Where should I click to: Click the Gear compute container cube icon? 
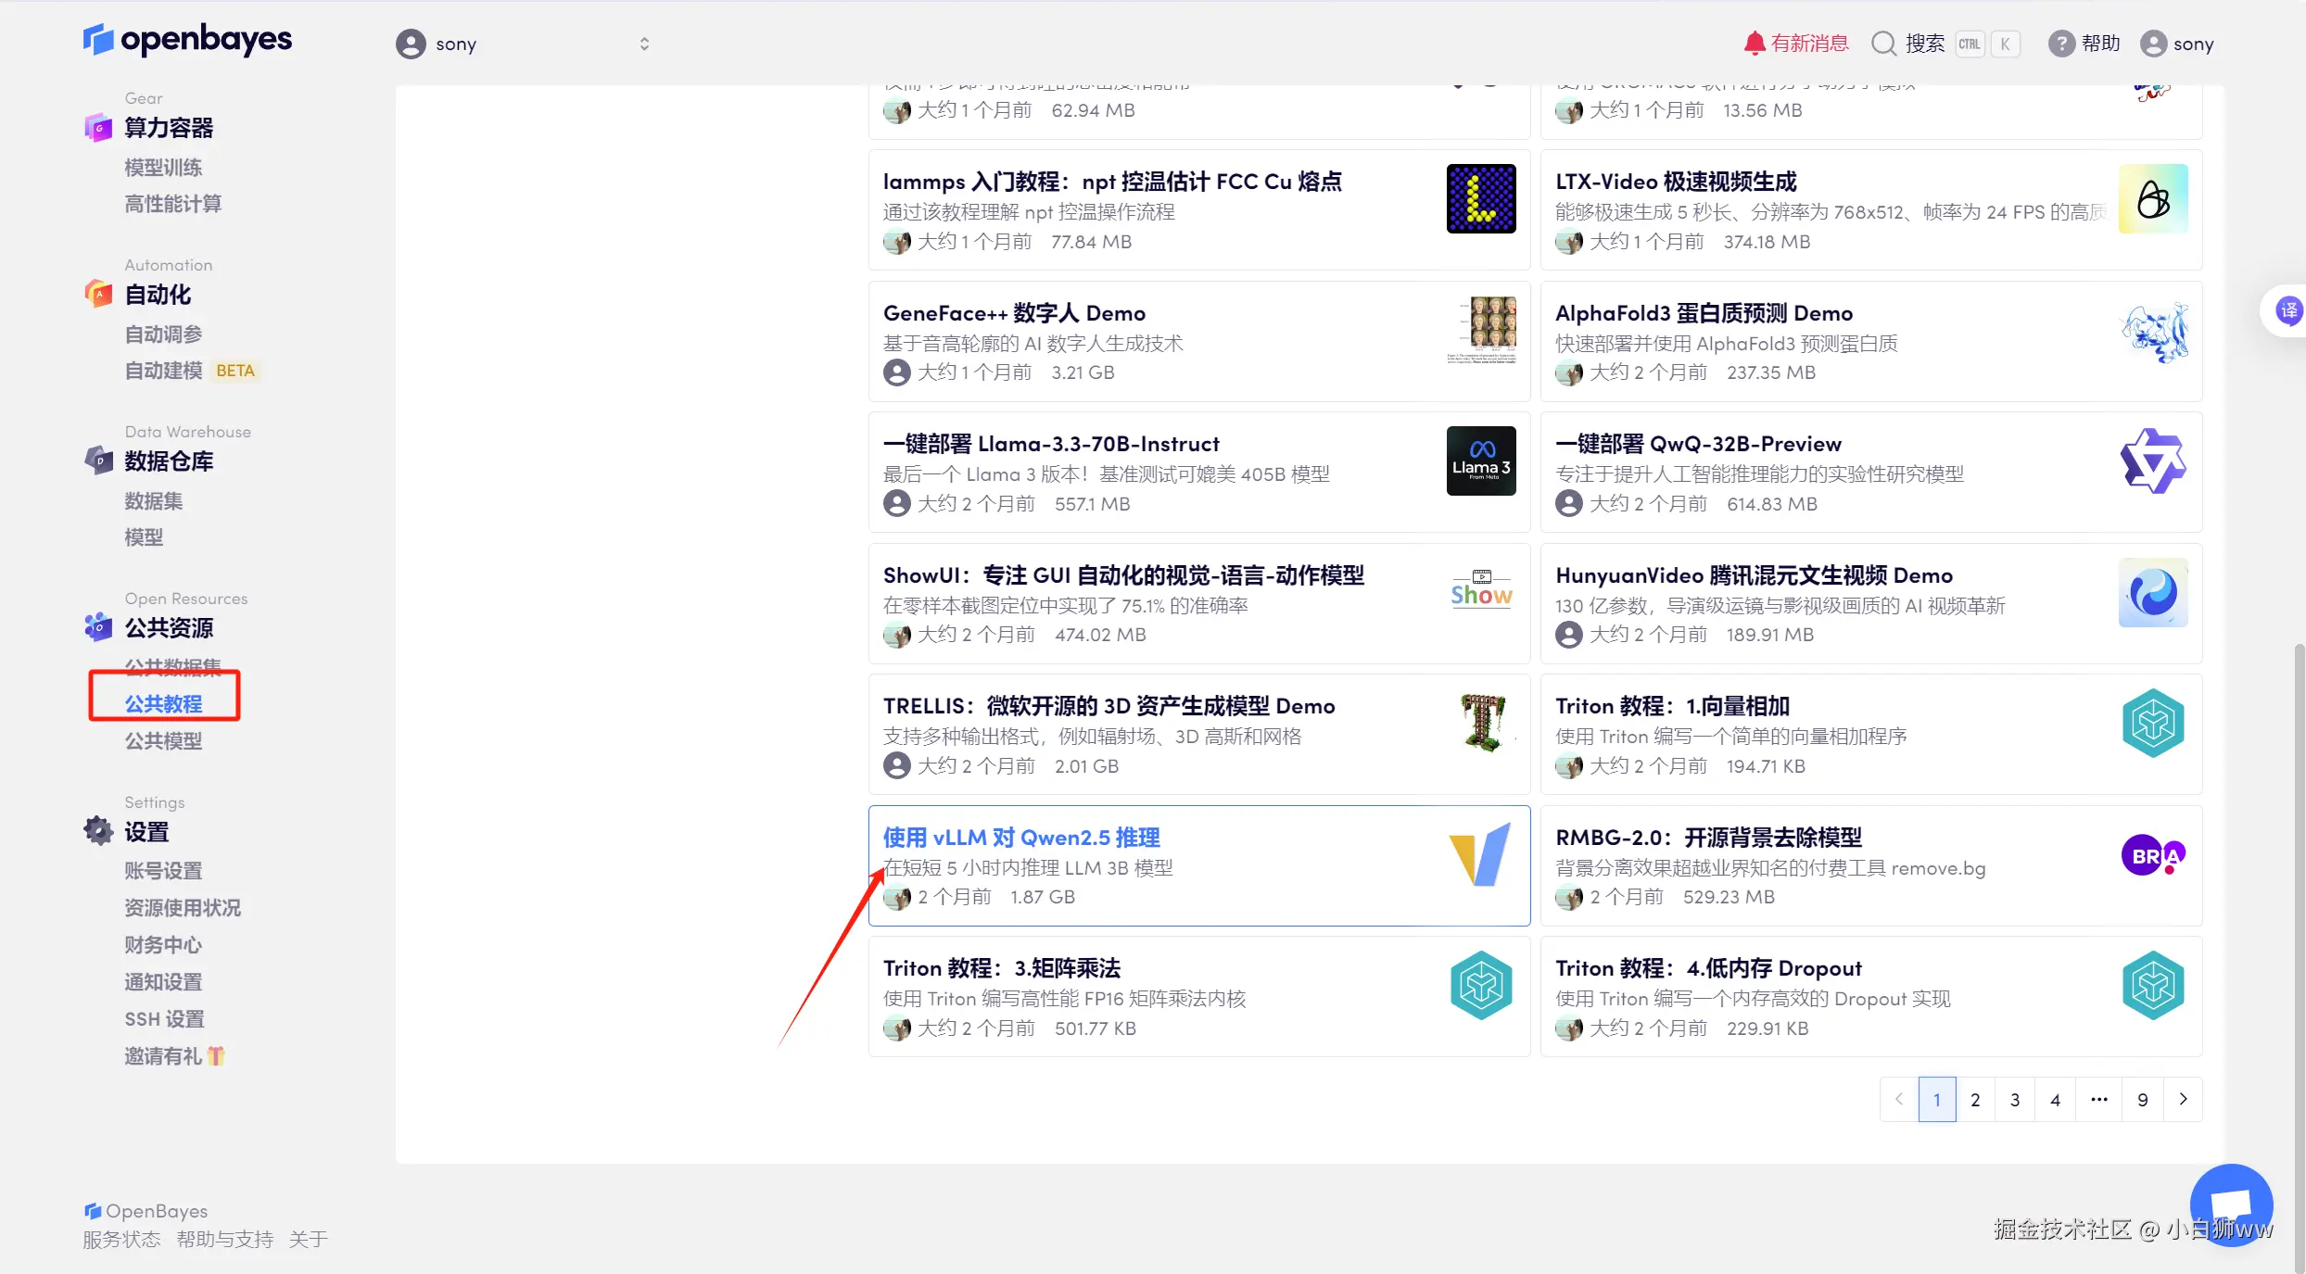[98, 128]
